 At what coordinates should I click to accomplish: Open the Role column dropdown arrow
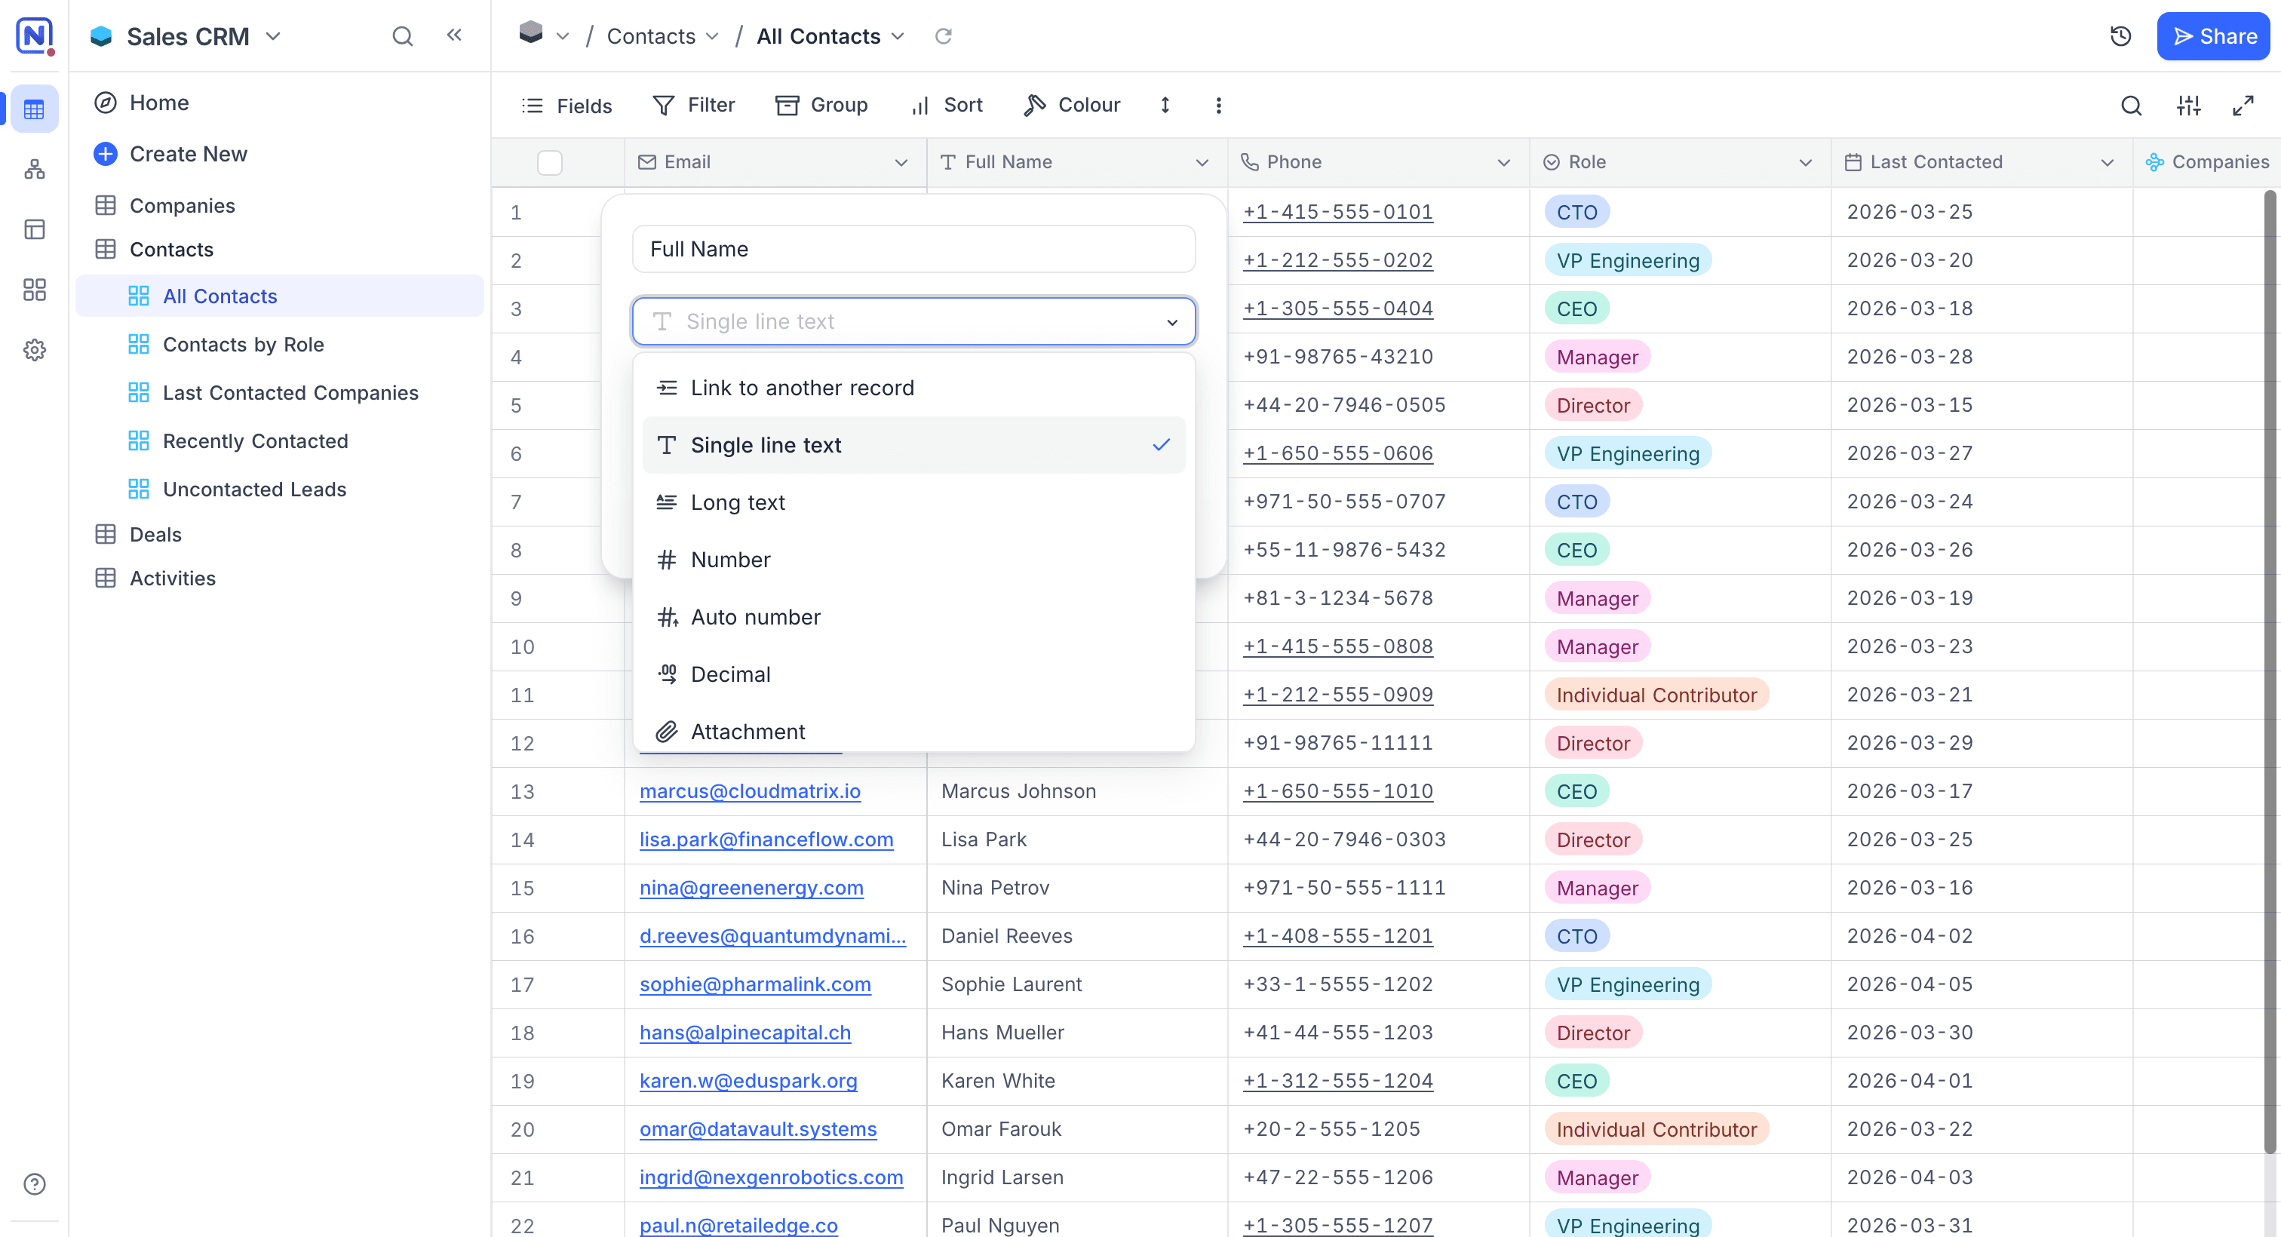pyautogui.click(x=1806, y=163)
